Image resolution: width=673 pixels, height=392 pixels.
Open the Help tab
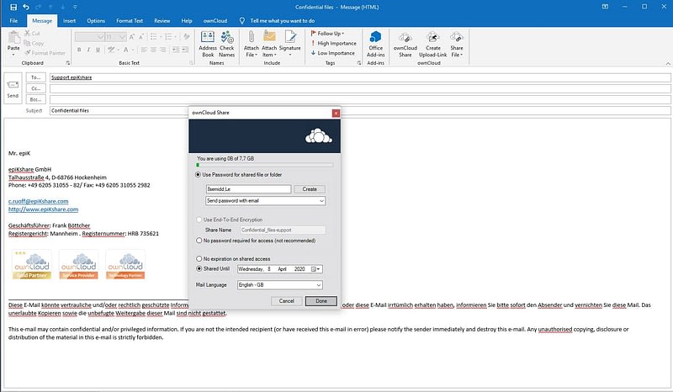186,20
